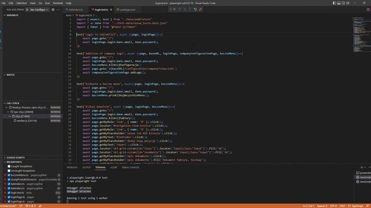The width and height of the screenshot is (371, 208).
Task: Disable the dodajProduktStrona.ts breakpoint checkbox
Action: [9, 180]
